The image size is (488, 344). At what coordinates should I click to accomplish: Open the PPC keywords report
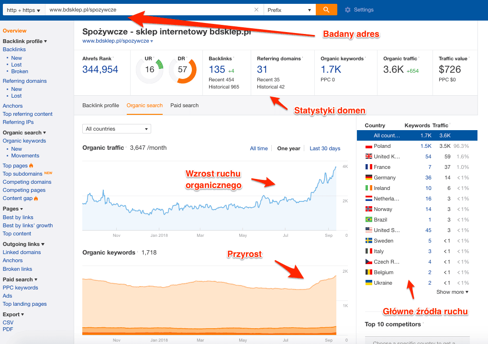pos(21,288)
